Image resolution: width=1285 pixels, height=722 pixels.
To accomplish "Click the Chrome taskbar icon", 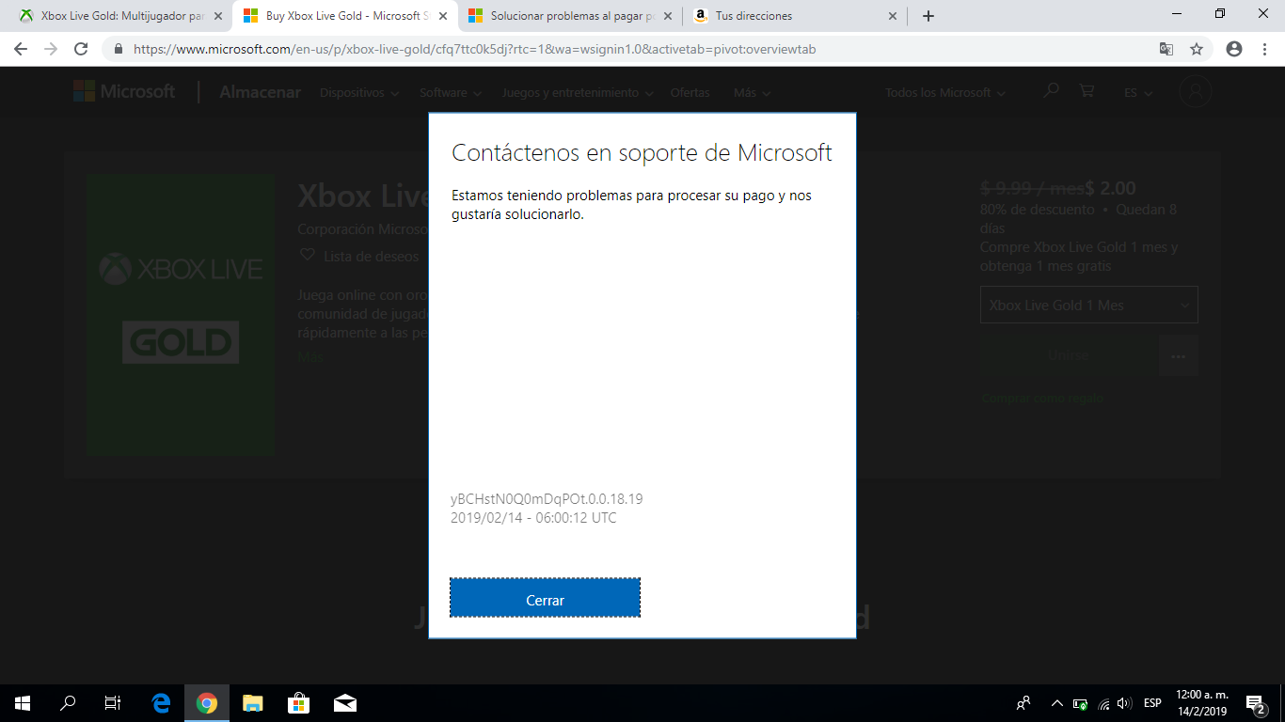I will [207, 703].
